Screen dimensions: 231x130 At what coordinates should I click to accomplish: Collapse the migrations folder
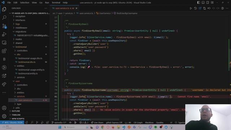click(x=21, y=31)
